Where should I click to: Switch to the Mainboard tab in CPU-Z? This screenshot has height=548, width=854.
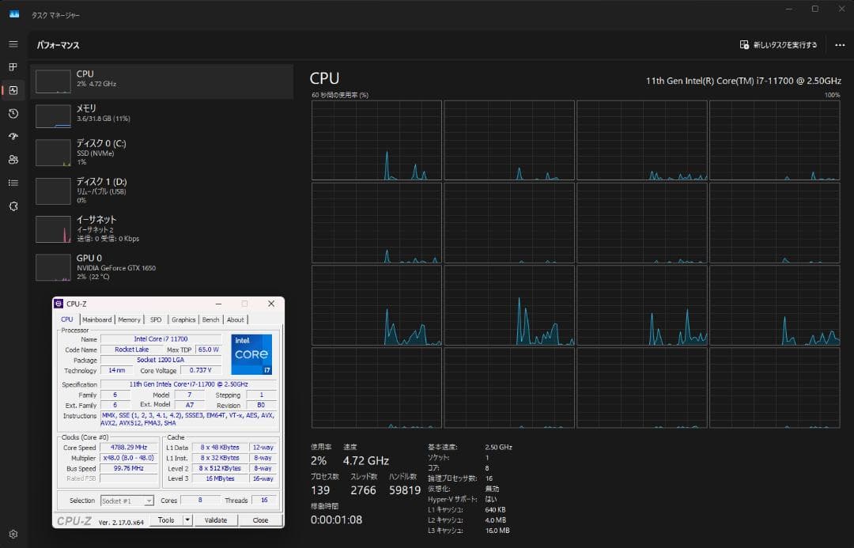tap(97, 319)
